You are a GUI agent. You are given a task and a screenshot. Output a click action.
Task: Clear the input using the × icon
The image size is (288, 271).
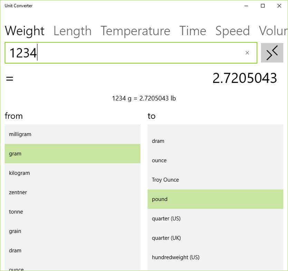click(x=247, y=53)
